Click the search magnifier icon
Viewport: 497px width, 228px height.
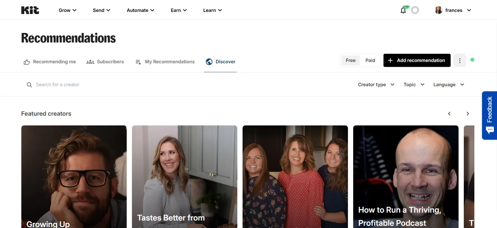[x=29, y=85]
